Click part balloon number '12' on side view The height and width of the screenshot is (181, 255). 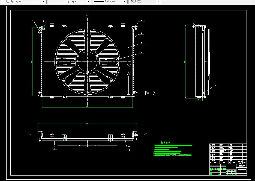coord(215,86)
